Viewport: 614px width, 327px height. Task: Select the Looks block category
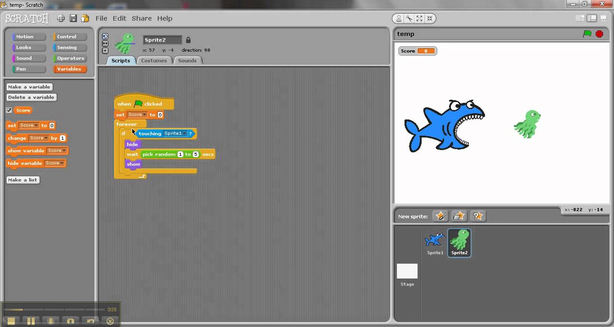(29, 47)
